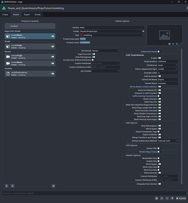188x203 pixels.
Task: Disable the modelHigh product toggle
Action: pyautogui.click(x=53, y=46)
